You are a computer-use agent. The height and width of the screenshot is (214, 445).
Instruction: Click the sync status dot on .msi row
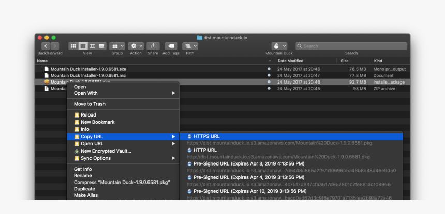(269, 75)
